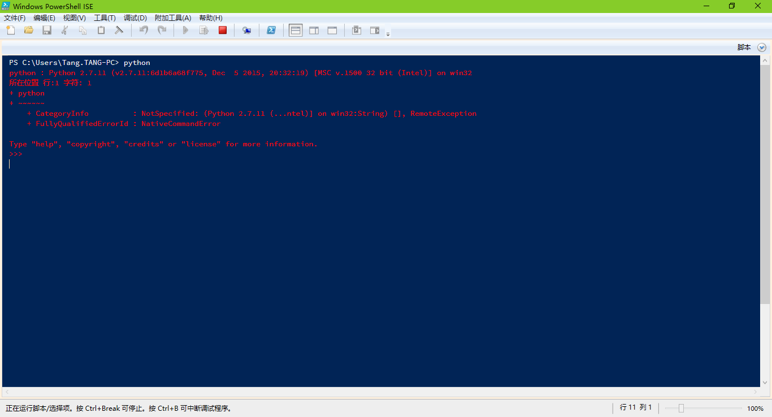Open new remote PowerShell tab icon

point(247,30)
